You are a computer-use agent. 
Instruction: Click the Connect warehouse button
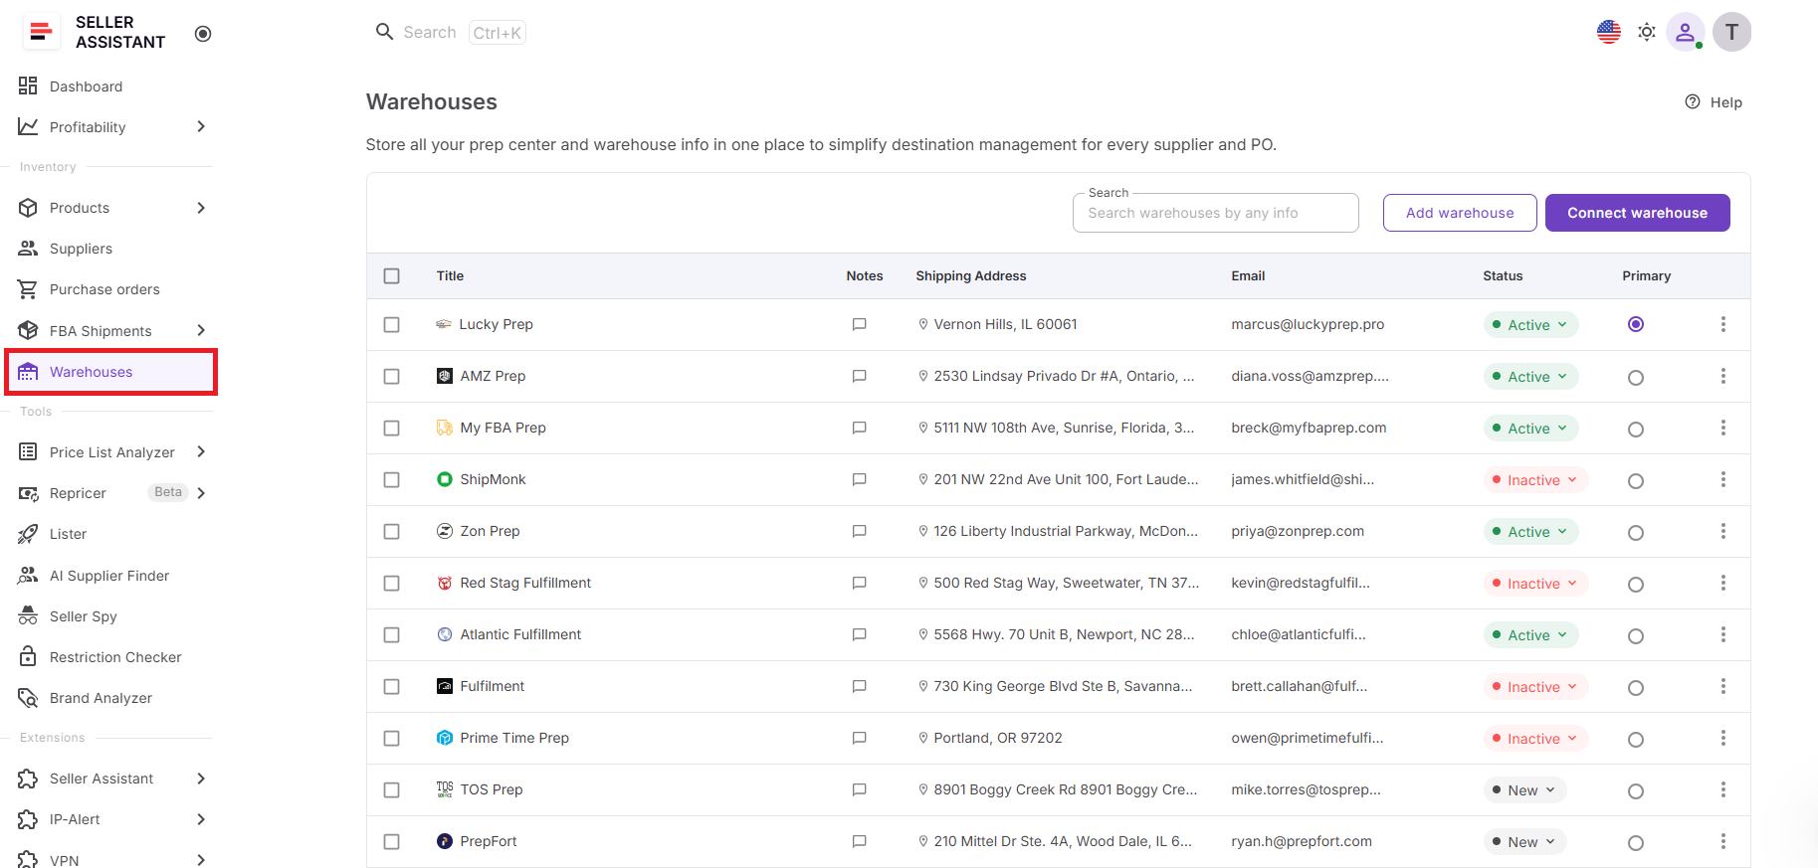tap(1638, 213)
